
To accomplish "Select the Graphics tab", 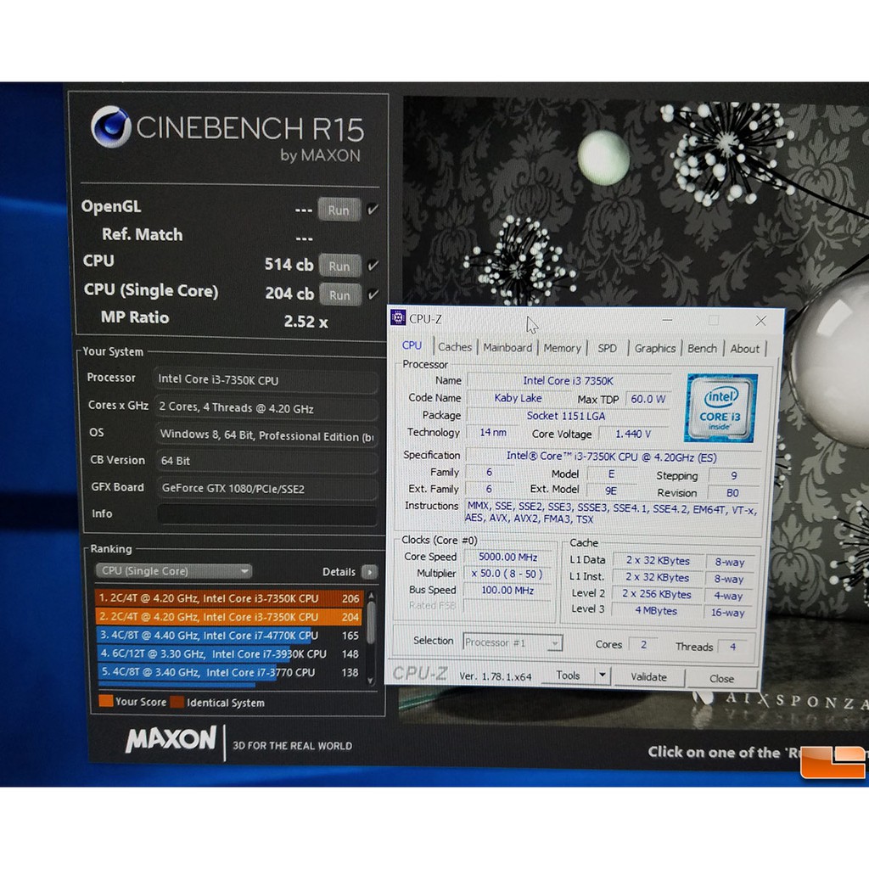I will pyautogui.click(x=654, y=348).
